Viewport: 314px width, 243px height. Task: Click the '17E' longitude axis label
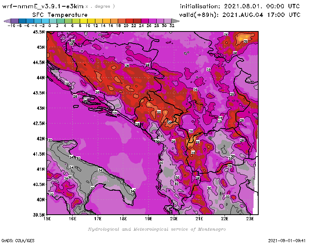click(98, 219)
